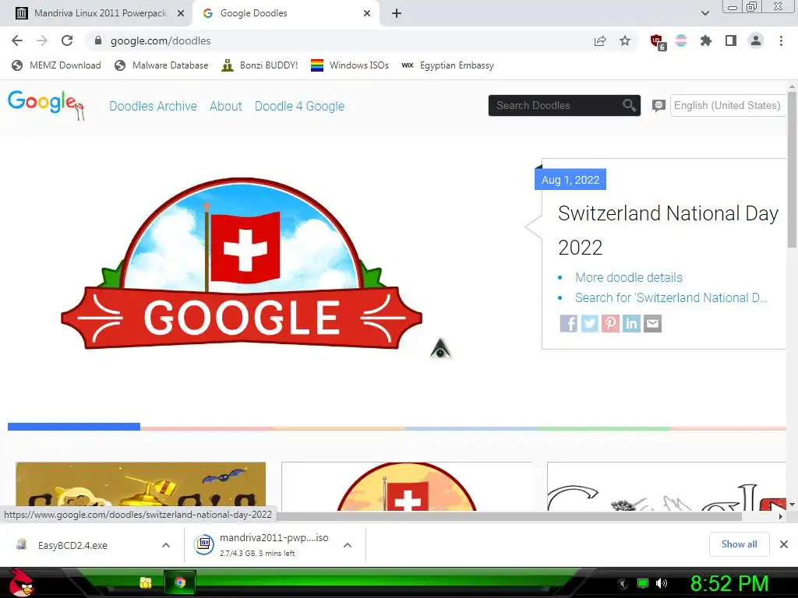Screen dimensions: 798x598
Task: Open the Doodles Archive menu item
Action: [x=154, y=106]
